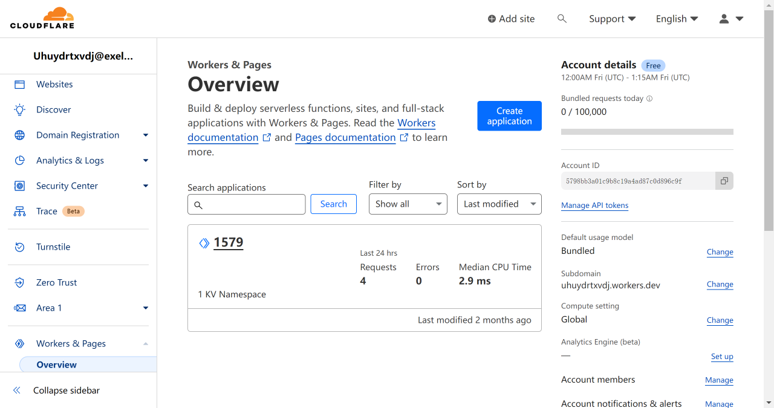The image size is (774, 408).
Task: Click the Create application button
Action: pyautogui.click(x=510, y=116)
